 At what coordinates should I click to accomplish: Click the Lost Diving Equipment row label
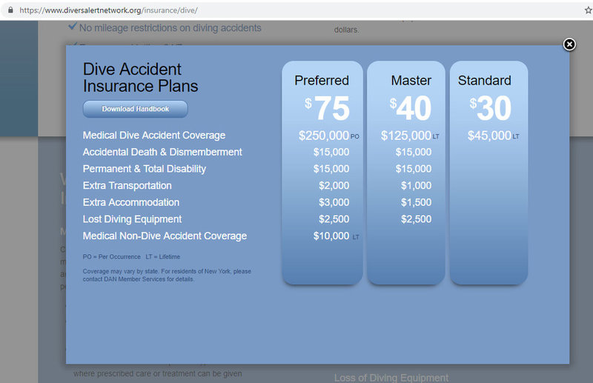pyautogui.click(x=132, y=219)
